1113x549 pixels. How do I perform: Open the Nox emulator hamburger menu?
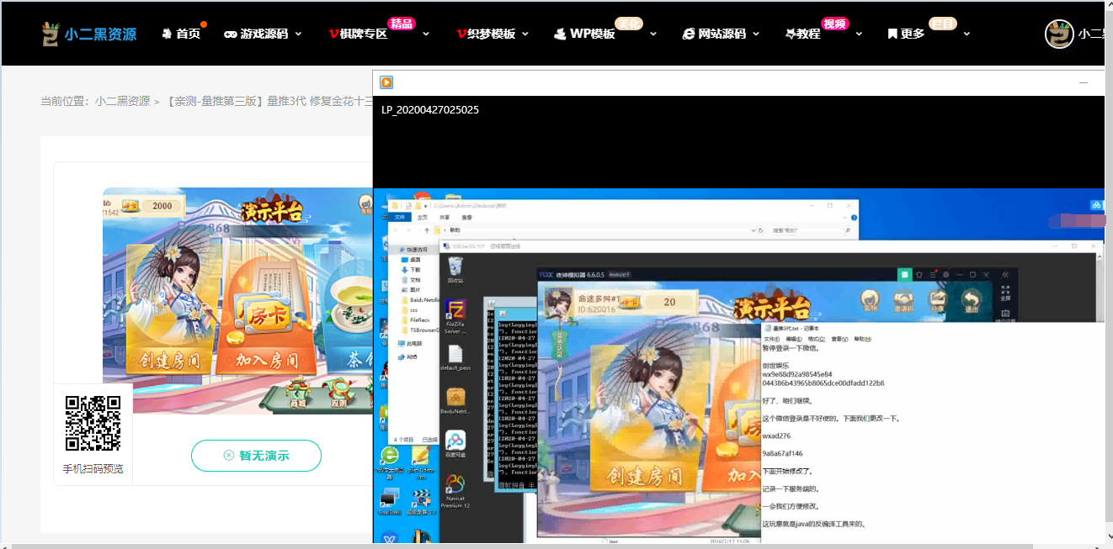click(x=933, y=274)
